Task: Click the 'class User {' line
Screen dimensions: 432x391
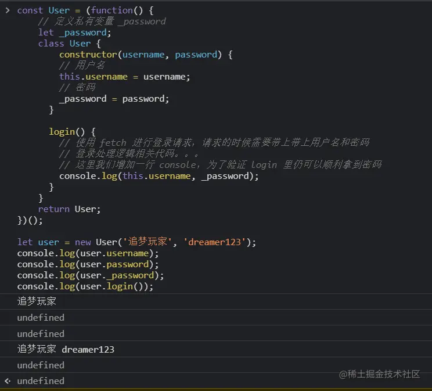Action: click(70, 44)
